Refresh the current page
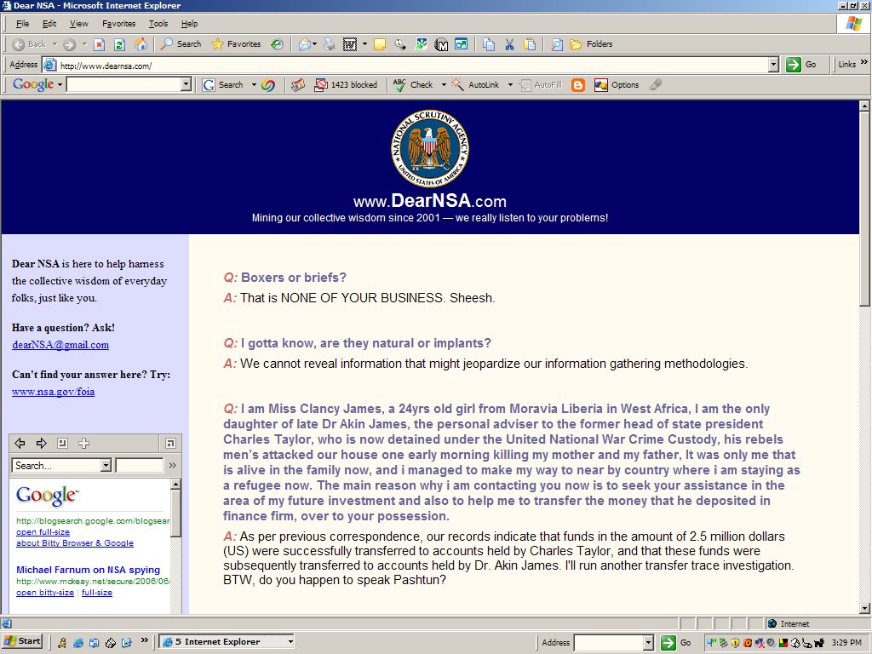Screen dimensions: 872x654 (119, 44)
